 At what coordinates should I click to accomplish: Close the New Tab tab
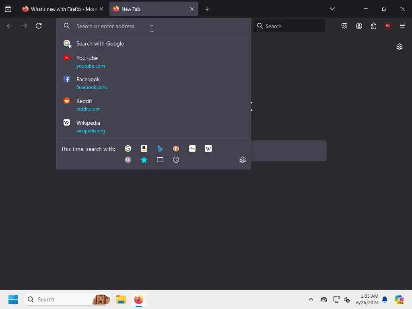192,9
